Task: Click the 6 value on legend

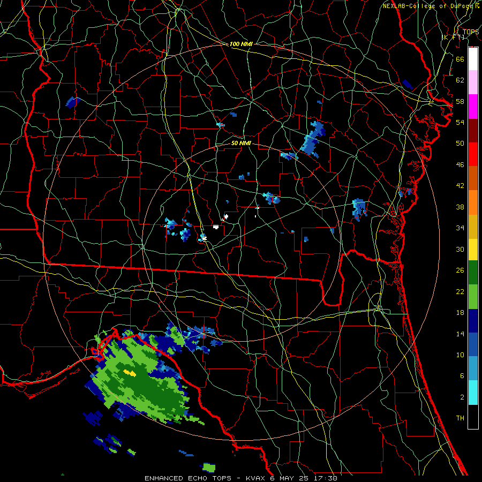Action: [x=462, y=376]
